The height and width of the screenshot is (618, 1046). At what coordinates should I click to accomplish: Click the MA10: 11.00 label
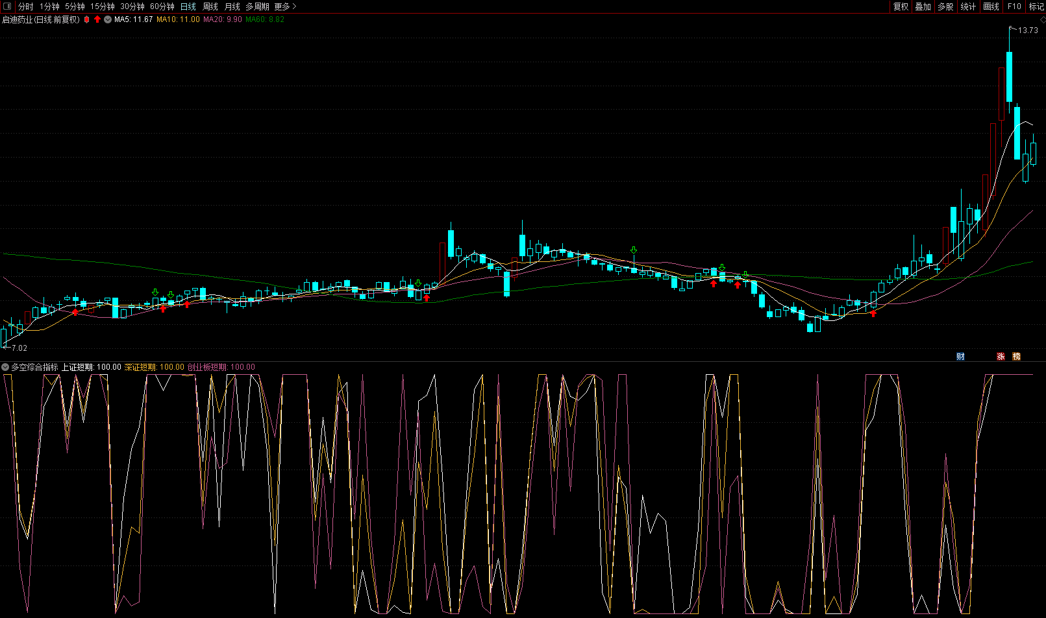pyautogui.click(x=178, y=19)
